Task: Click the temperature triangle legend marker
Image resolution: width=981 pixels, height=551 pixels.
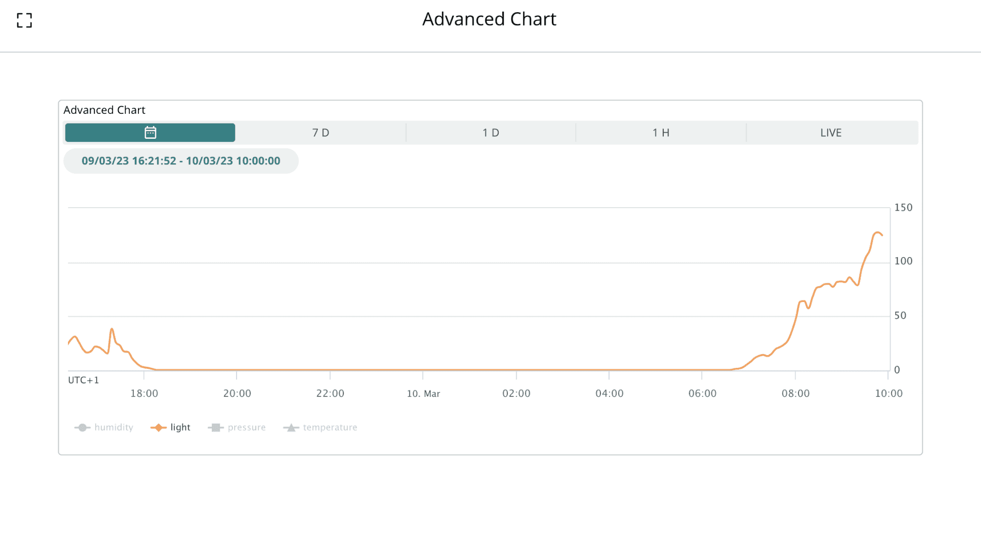Action: tap(291, 428)
